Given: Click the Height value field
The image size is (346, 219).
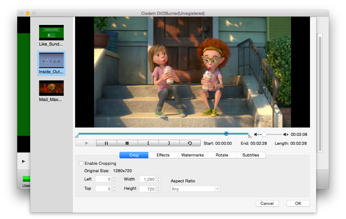Looking at the screenshot, I should pos(147,189).
